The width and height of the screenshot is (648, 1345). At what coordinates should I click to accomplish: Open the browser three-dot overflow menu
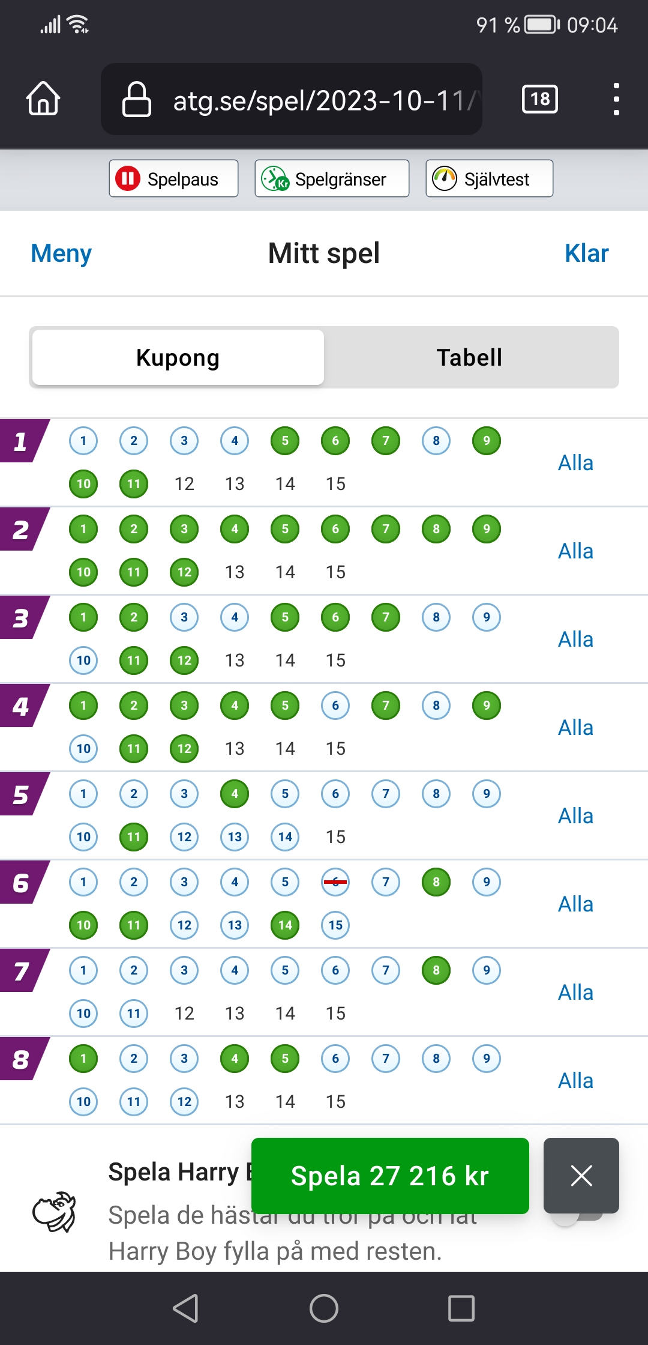tap(616, 99)
